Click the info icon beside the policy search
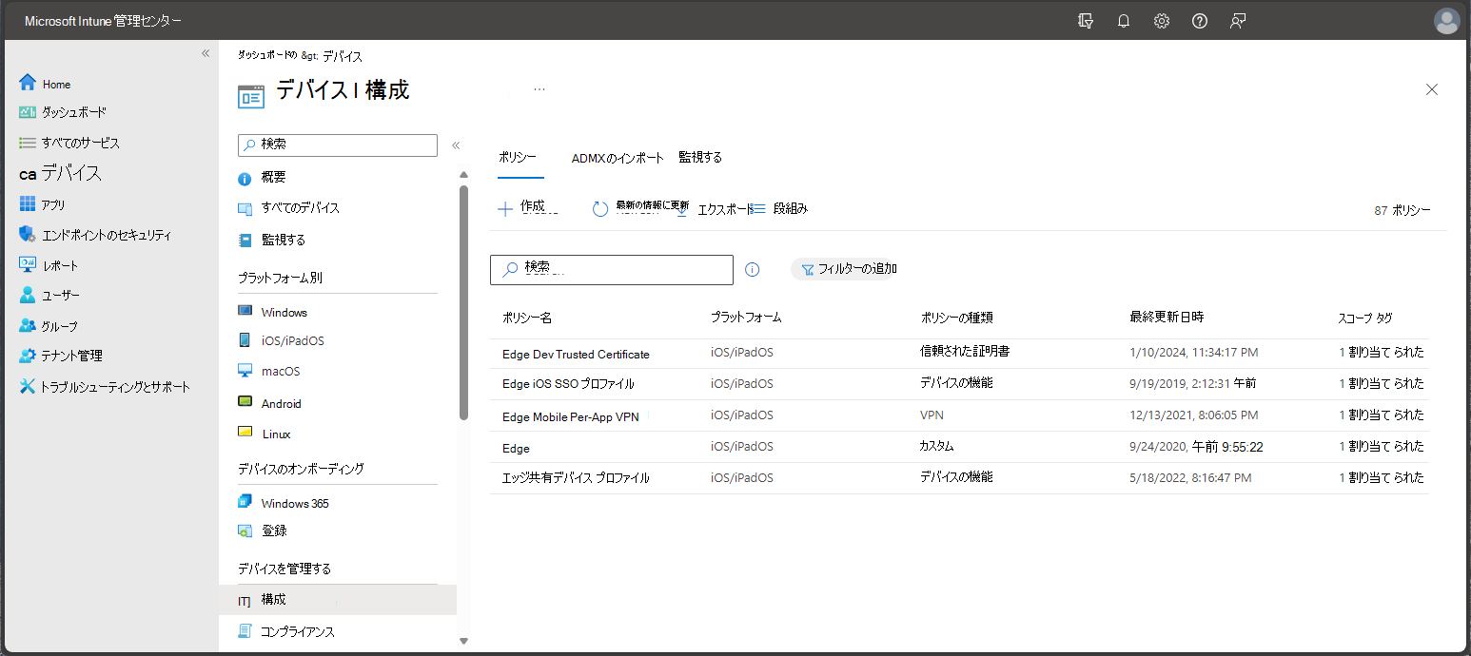This screenshot has height=656, width=1471. point(752,269)
